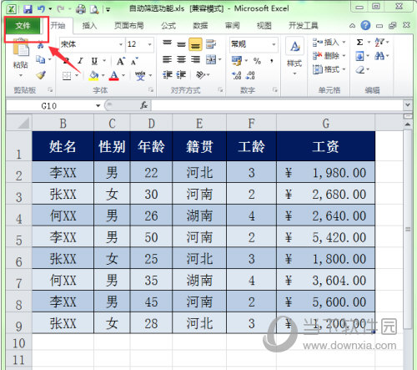This screenshot has height=370, width=417.
Task: Open the 样式 styles gallery
Action: [294, 57]
